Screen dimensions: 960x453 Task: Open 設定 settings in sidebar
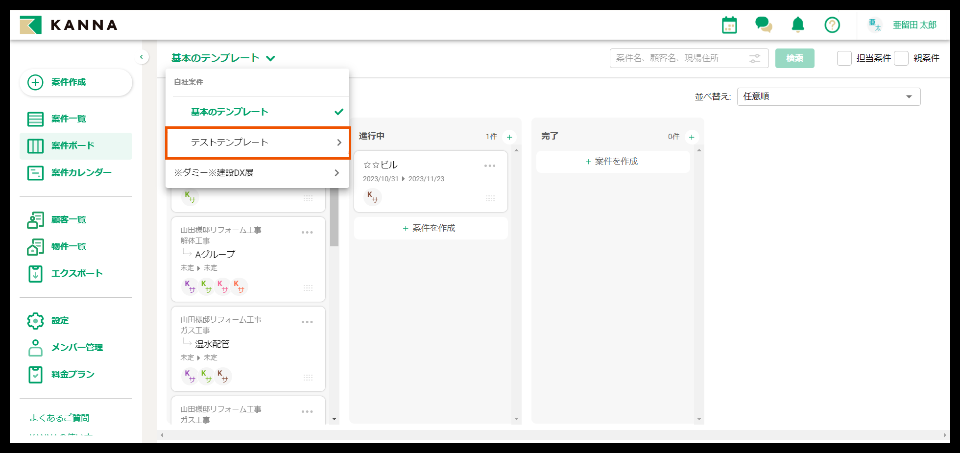tap(60, 321)
